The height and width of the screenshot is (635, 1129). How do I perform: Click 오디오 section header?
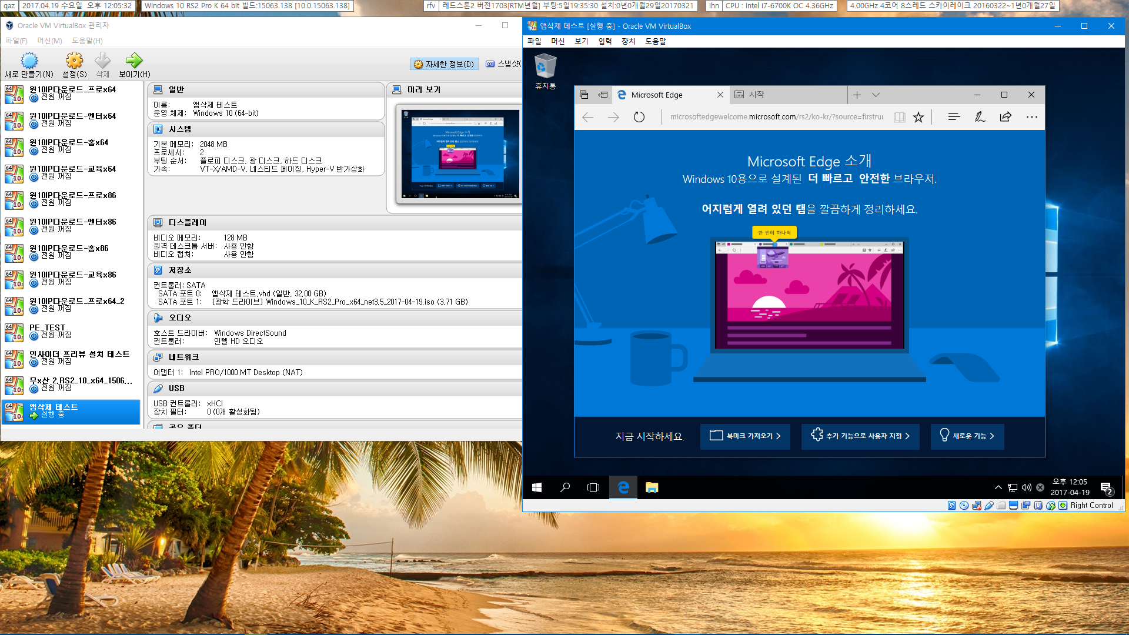[335, 317]
